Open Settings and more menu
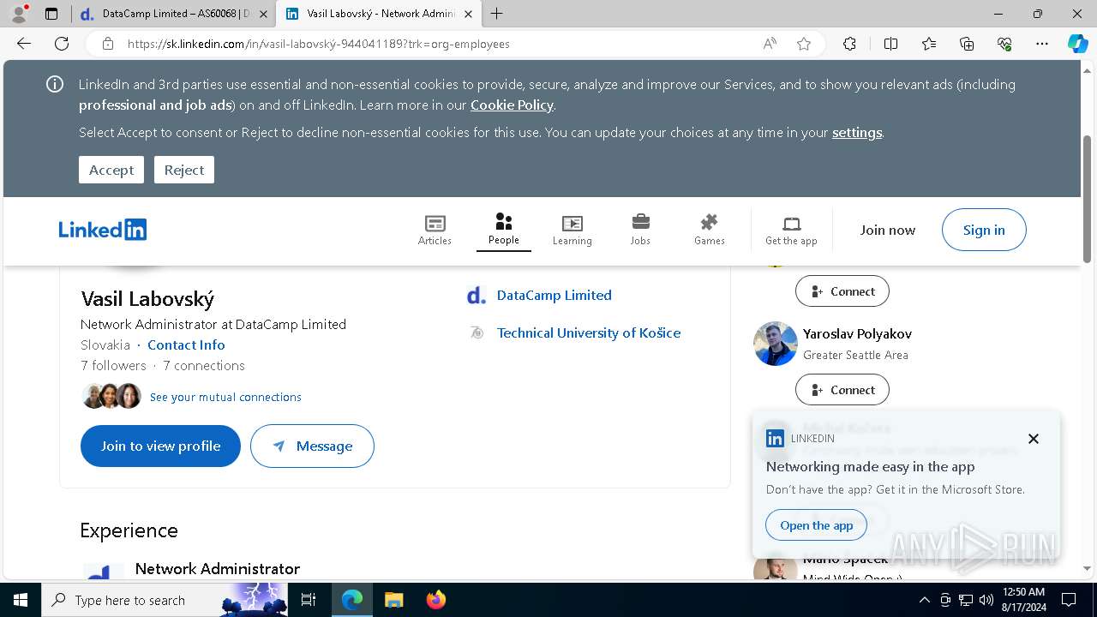 tap(1042, 44)
